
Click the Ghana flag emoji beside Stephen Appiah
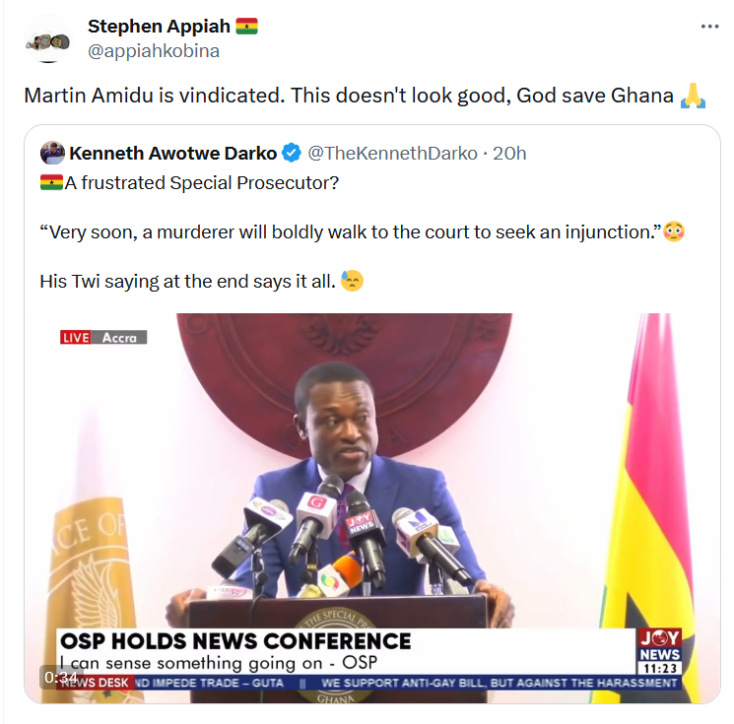pyautogui.click(x=246, y=27)
